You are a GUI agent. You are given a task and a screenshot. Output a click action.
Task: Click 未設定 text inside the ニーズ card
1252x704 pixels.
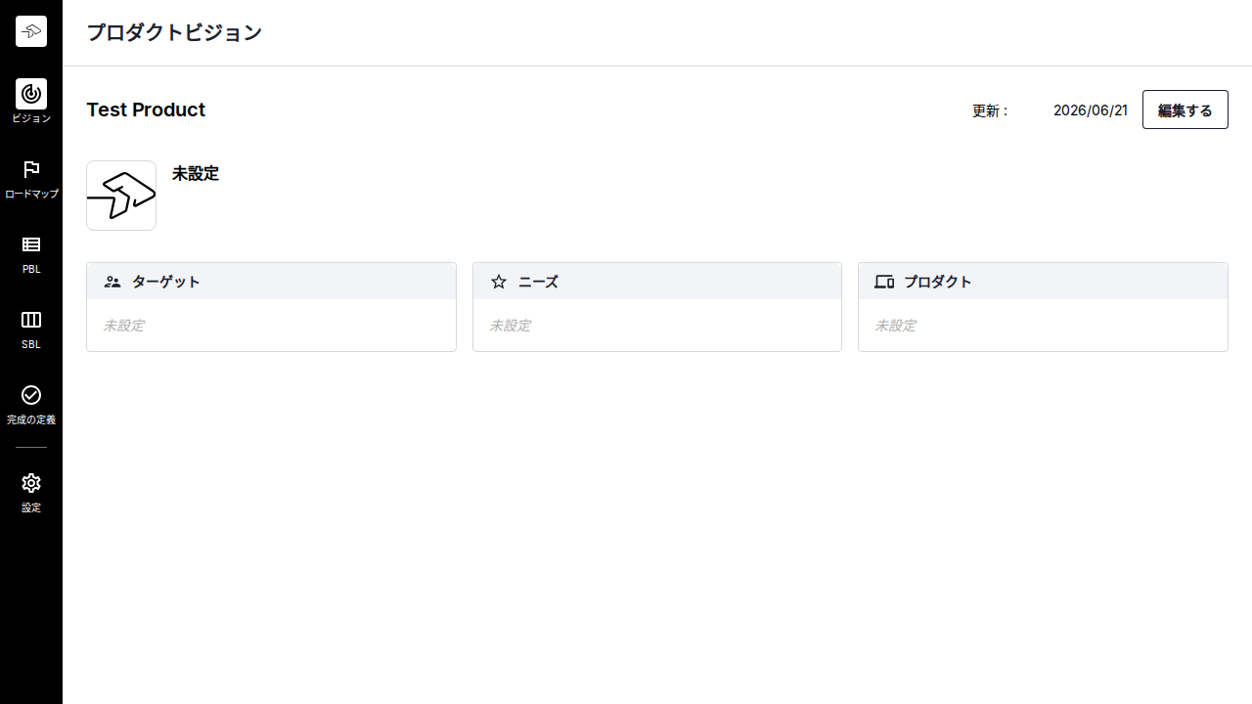pos(510,326)
